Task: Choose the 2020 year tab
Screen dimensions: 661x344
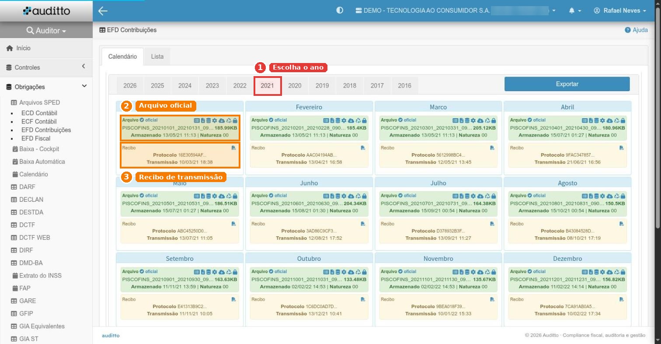Action: tap(295, 85)
